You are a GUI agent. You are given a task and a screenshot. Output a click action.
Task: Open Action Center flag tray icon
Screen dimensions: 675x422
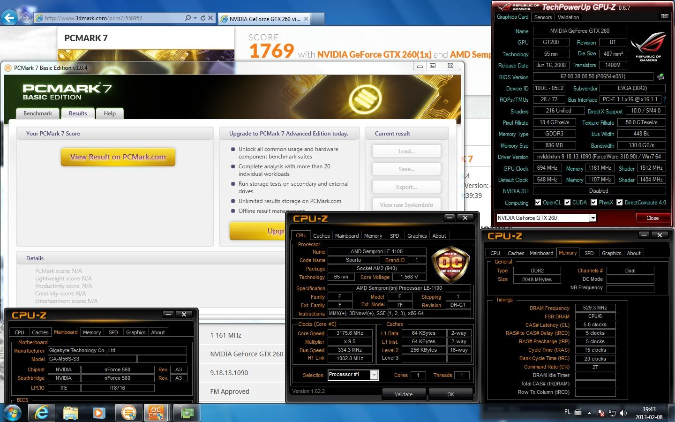point(601,413)
